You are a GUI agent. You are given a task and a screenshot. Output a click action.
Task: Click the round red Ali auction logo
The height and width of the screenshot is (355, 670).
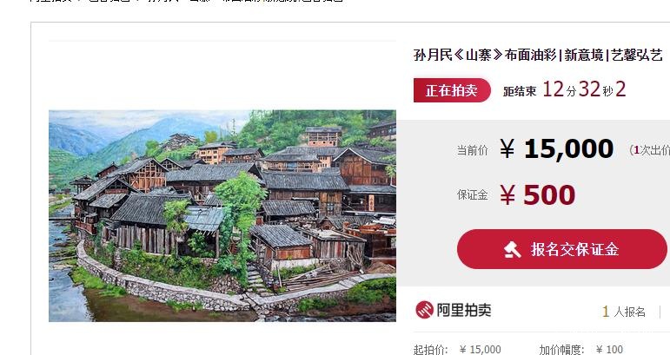[x=424, y=310]
